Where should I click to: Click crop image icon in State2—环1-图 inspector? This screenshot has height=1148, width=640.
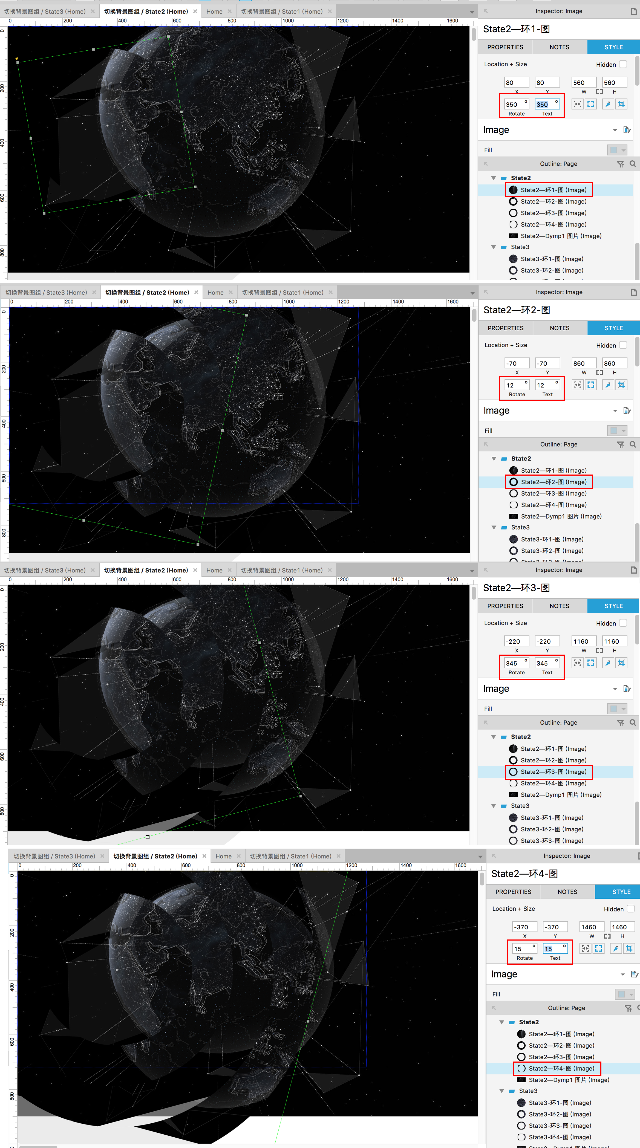(621, 104)
